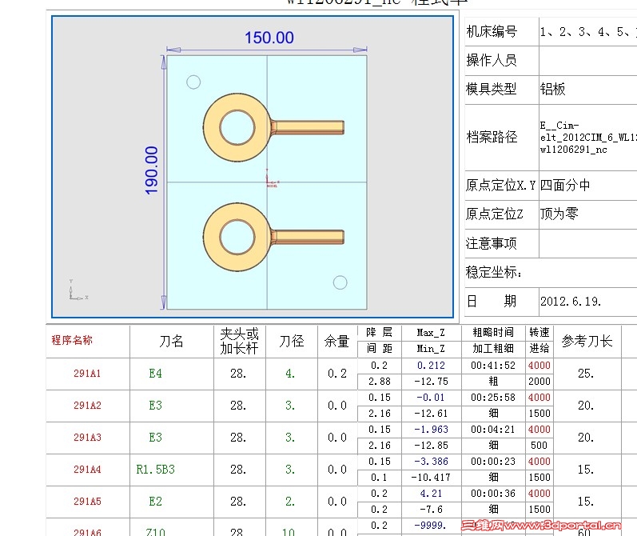Image resolution: width=637 pixels, height=536 pixels.
Task: Click the 参考刀长 column header
Action: point(587,341)
